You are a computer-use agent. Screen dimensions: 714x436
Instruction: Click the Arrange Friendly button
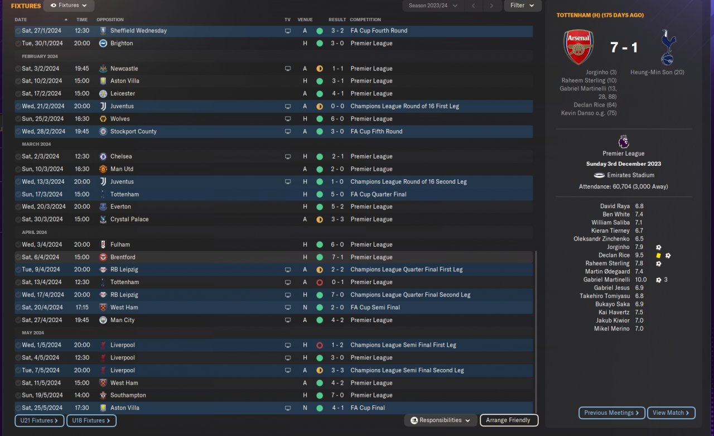(x=508, y=420)
